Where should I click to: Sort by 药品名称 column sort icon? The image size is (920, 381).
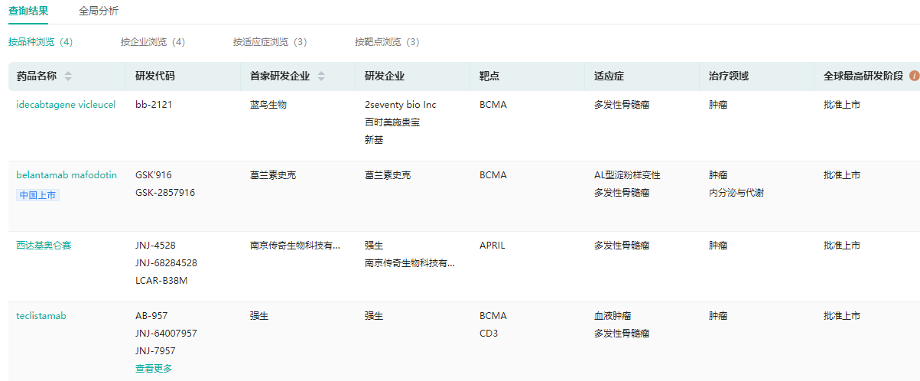[68, 77]
